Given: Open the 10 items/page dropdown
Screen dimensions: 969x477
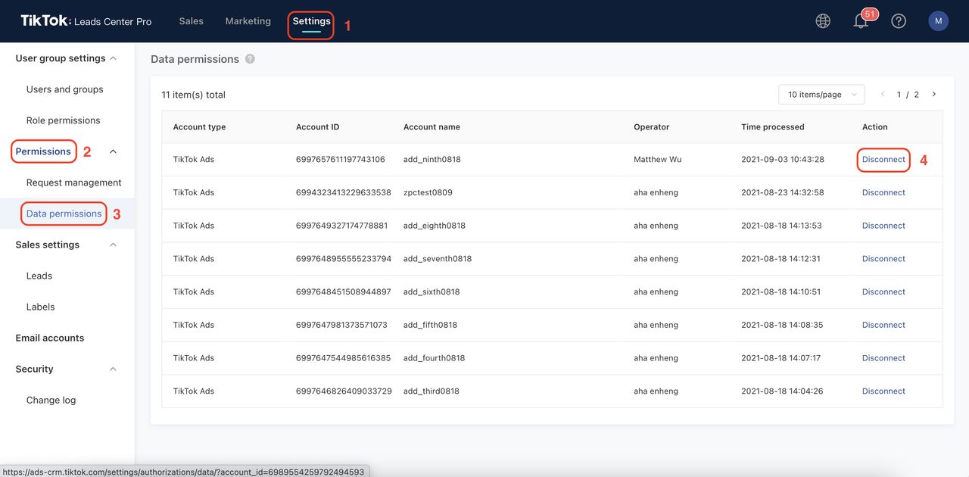Looking at the screenshot, I should [821, 94].
